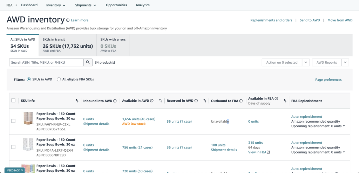Click inbound 0 units for MD4A-LER7-Q6XN row

(89, 145)
